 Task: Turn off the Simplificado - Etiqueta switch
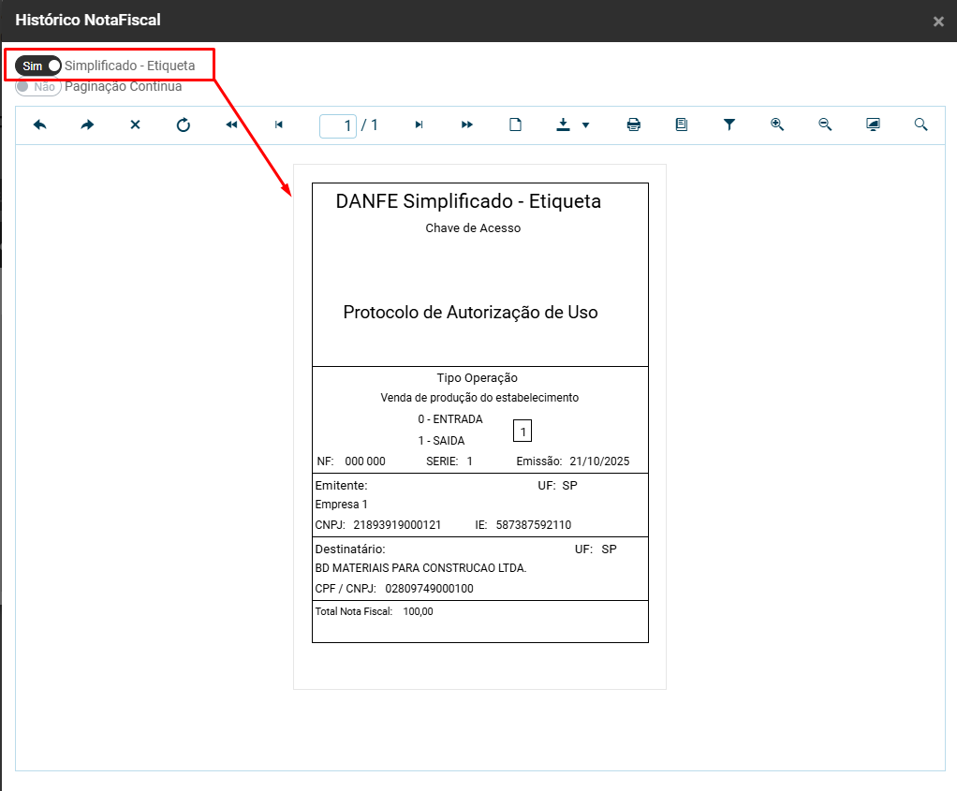[x=39, y=66]
